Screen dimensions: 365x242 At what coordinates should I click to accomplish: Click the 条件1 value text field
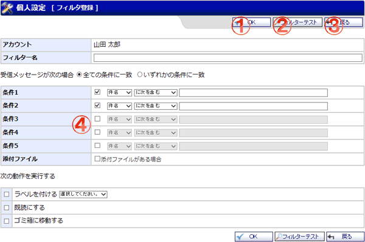(x=253, y=93)
